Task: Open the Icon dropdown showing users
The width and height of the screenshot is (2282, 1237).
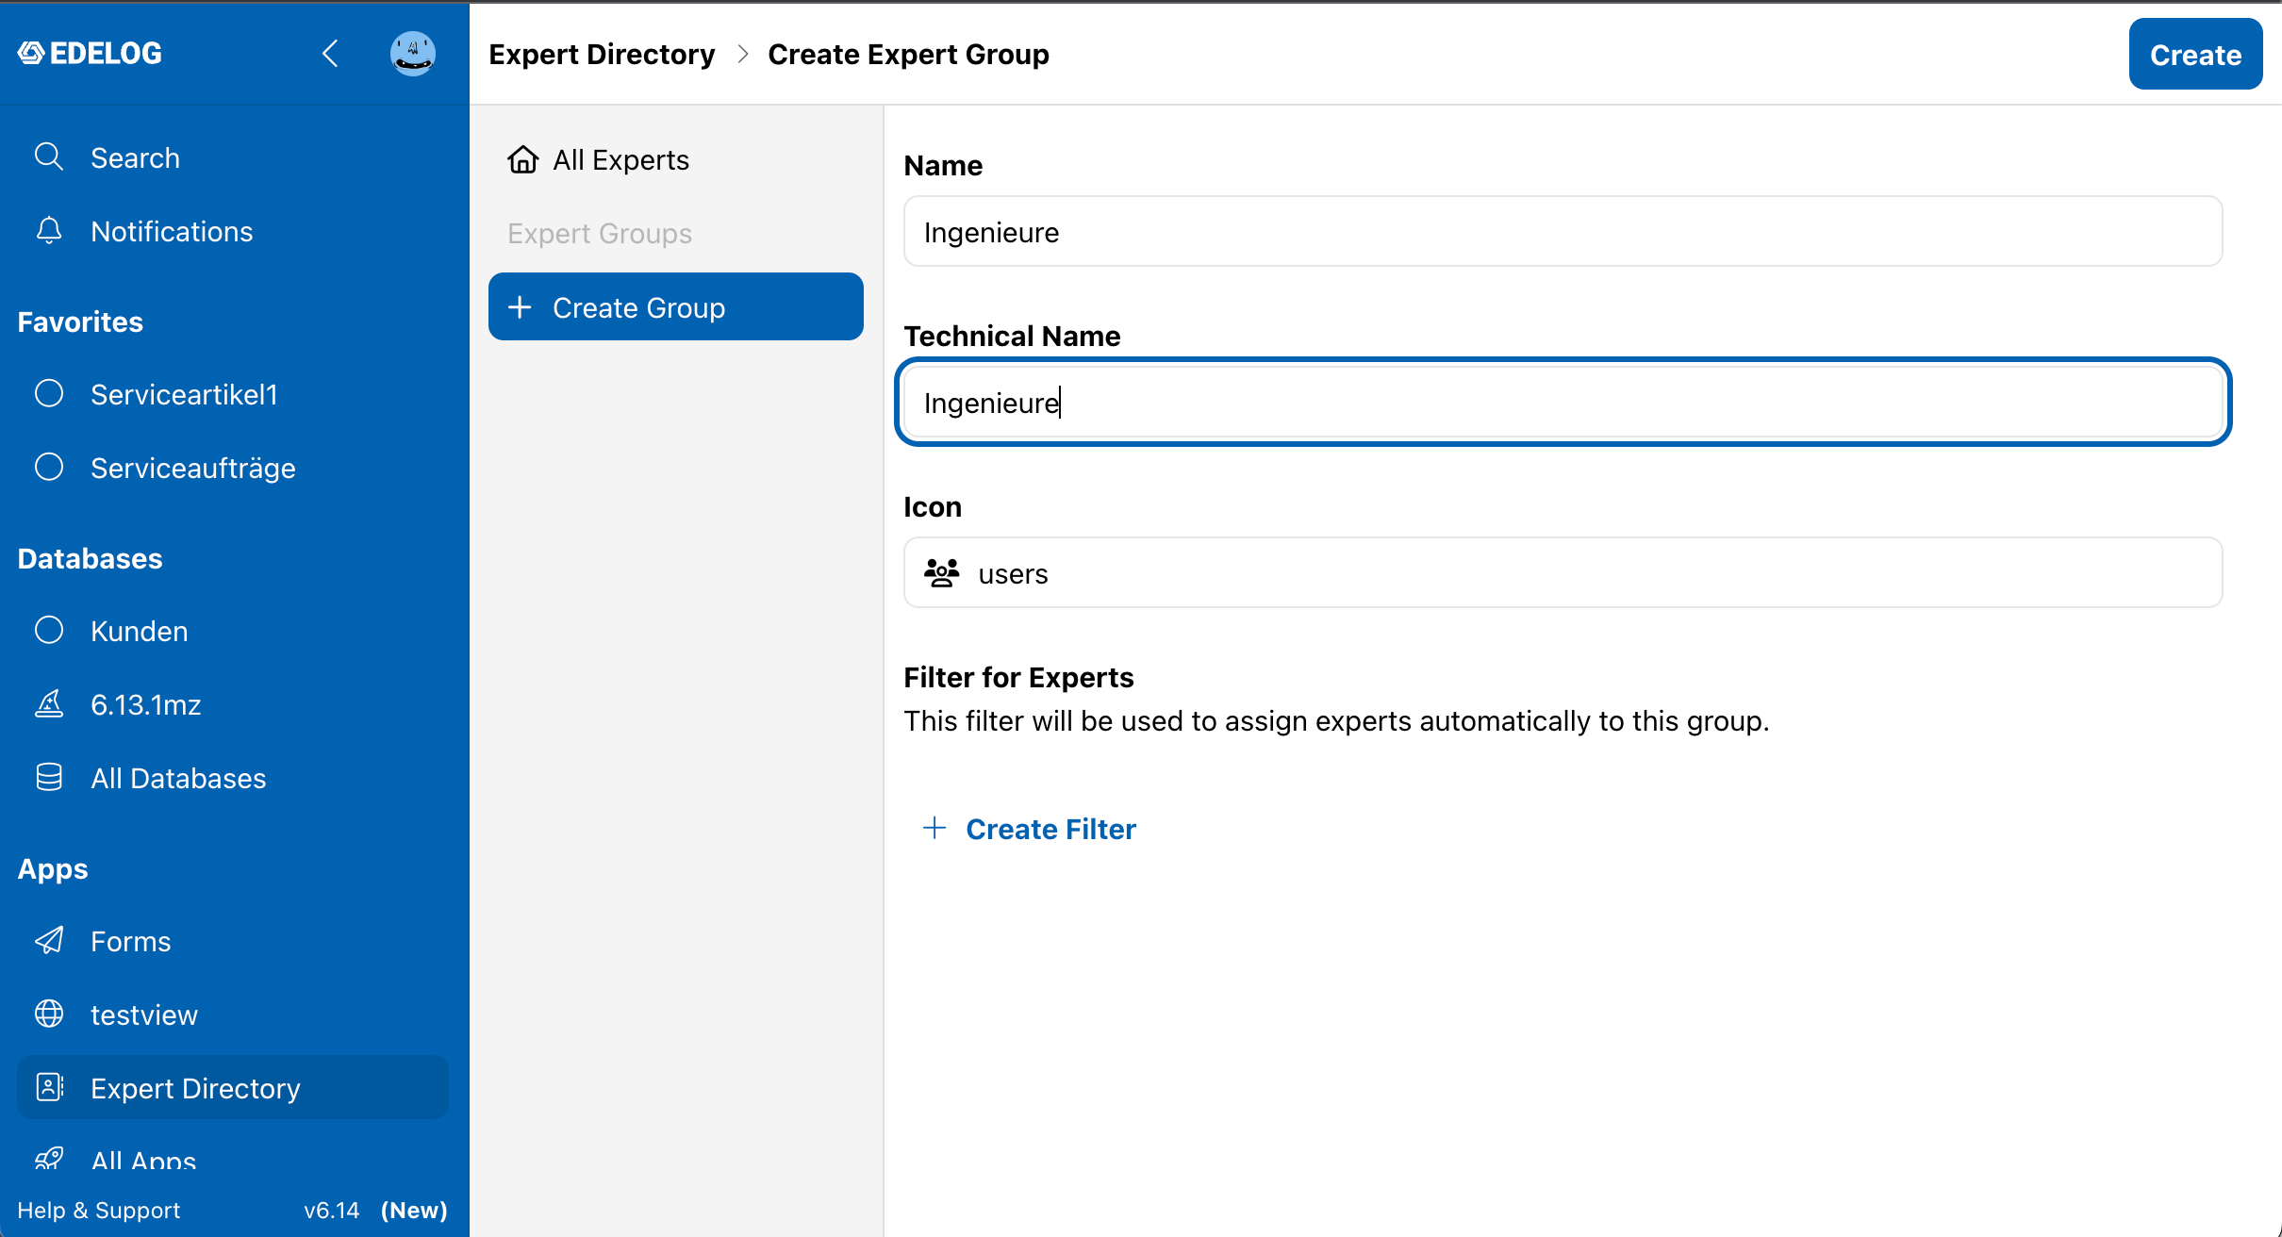Action: coord(1563,572)
